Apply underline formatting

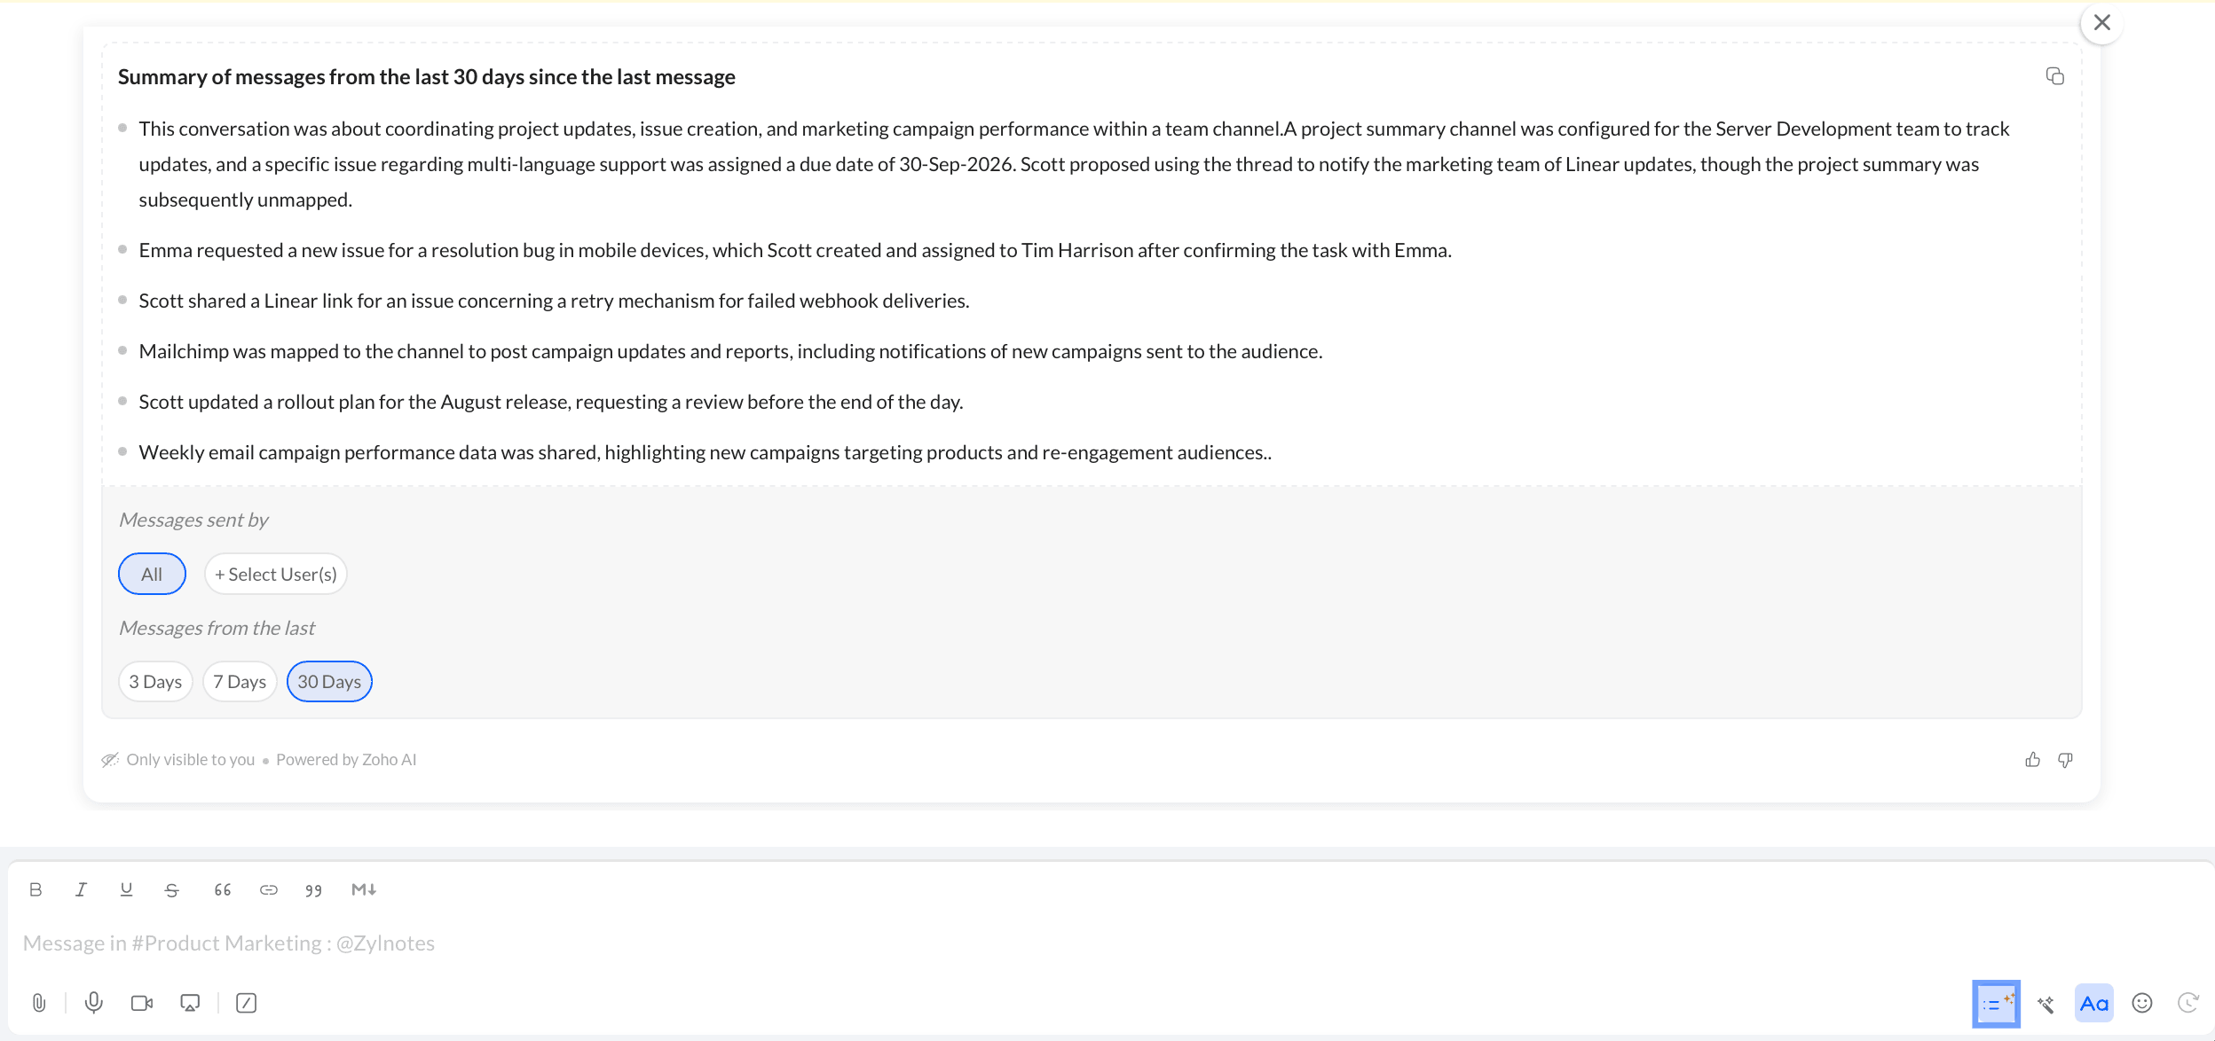[x=126, y=889]
